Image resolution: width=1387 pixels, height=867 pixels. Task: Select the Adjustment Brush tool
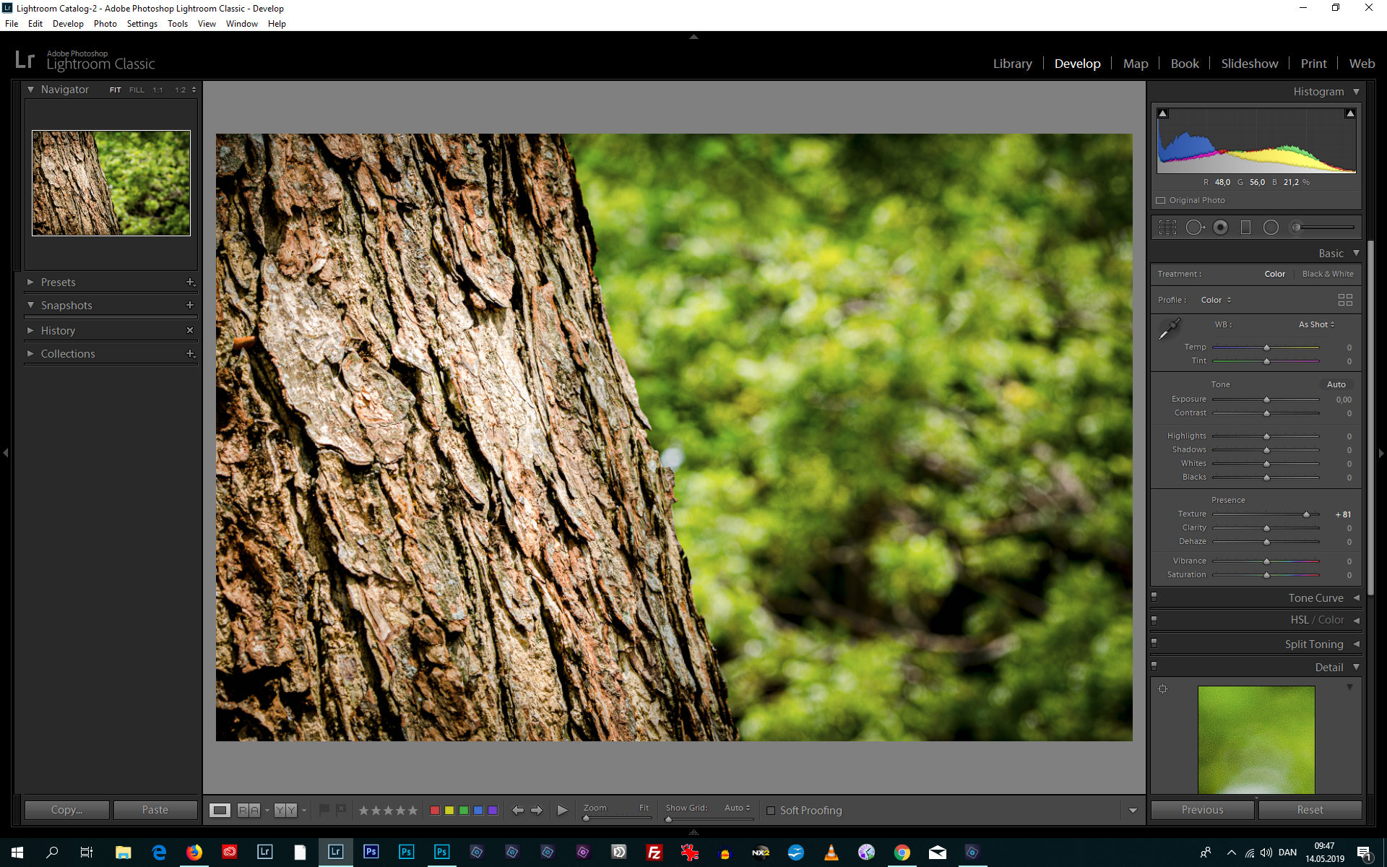pos(1297,227)
